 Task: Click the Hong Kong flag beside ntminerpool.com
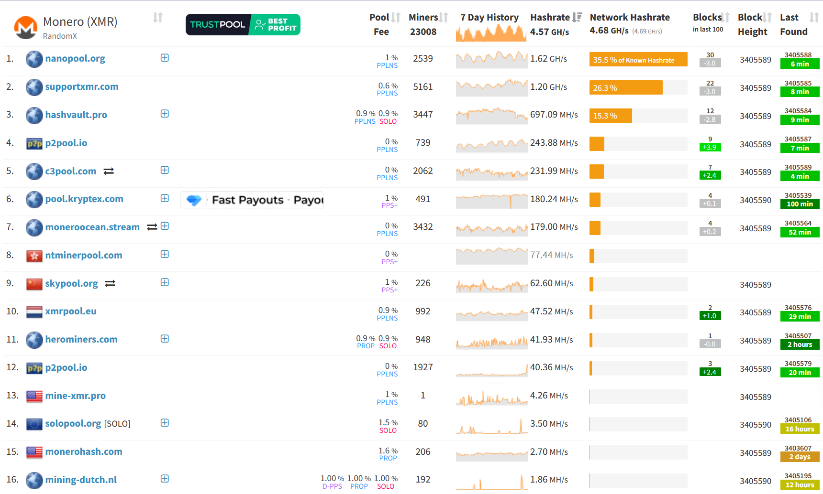[34, 256]
